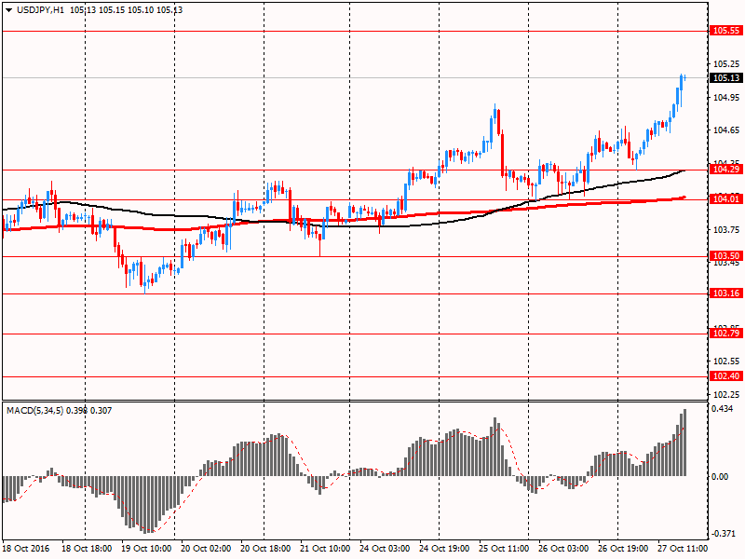This screenshot has width=745, height=559.
Task: Select the horizontal line at 103.16
Action: click(355, 293)
